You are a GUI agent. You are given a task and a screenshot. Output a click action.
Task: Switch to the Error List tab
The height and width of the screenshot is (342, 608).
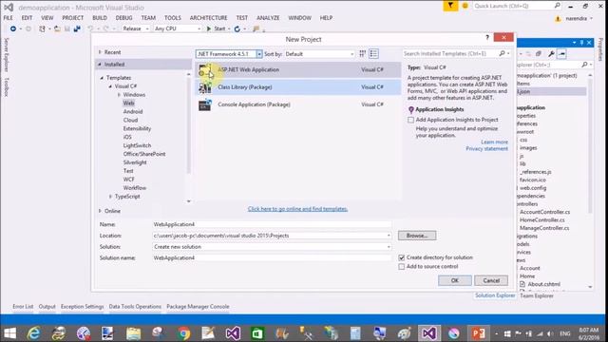tap(23, 307)
